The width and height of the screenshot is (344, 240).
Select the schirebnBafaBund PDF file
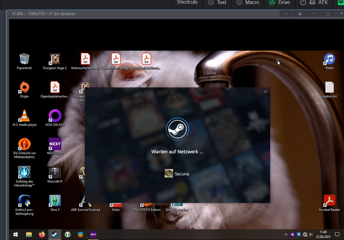(x=146, y=62)
